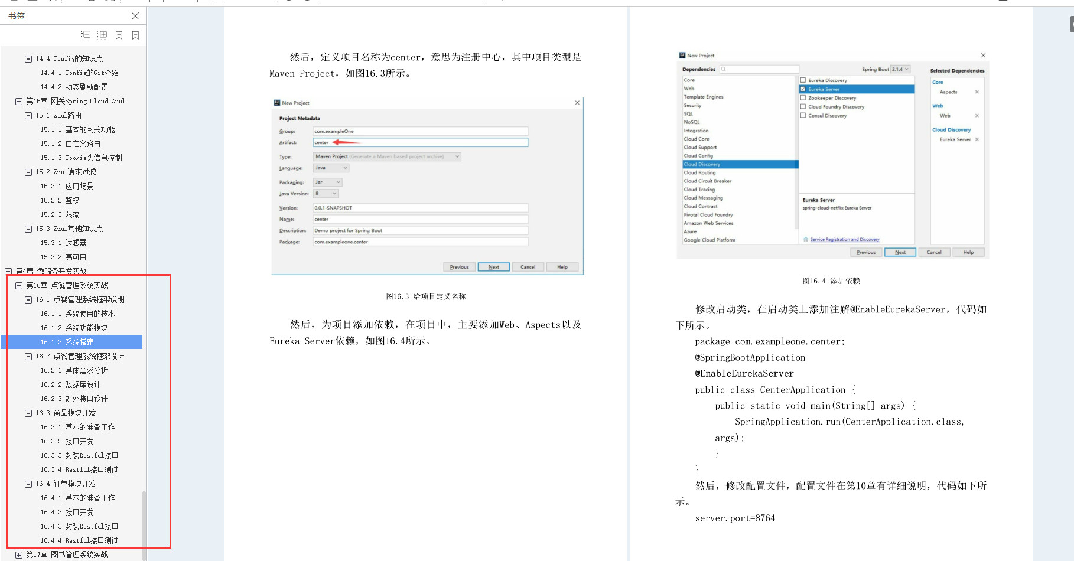Open 16.3.2 接口开发 bookmark

click(67, 441)
